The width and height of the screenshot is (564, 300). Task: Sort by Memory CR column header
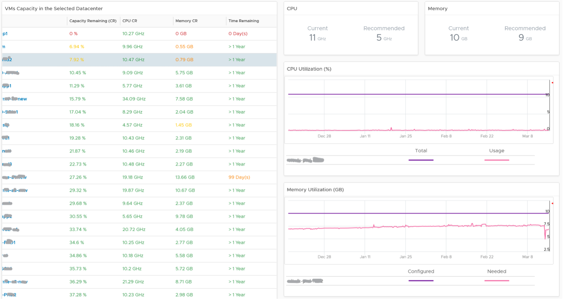[x=186, y=21]
